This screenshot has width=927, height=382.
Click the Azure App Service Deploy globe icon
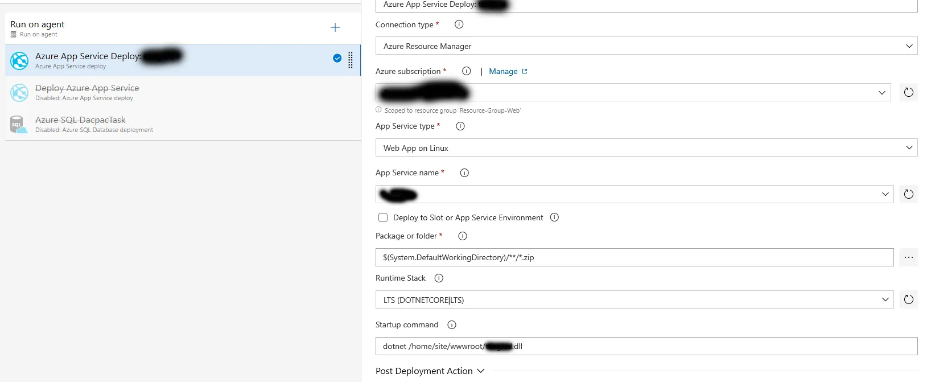click(x=19, y=60)
